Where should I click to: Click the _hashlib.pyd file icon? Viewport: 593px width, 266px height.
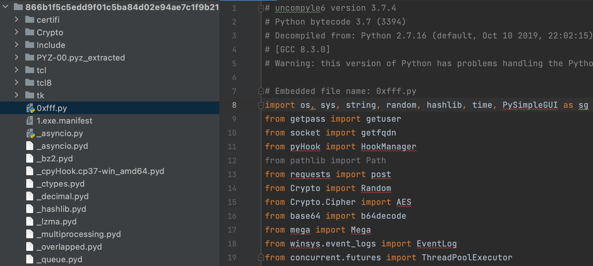(x=30, y=209)
